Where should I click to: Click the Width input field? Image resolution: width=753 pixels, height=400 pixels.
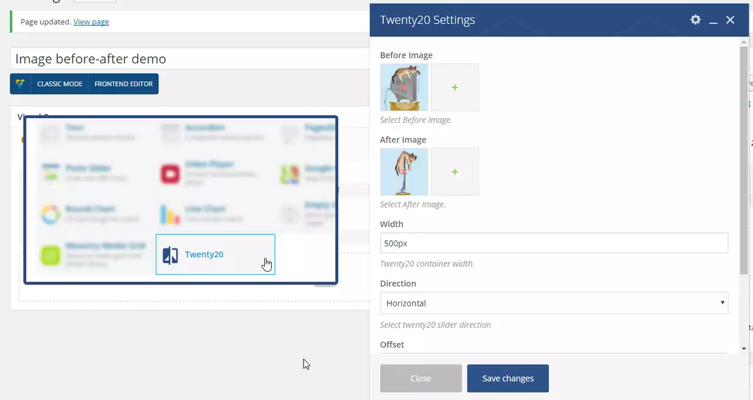coord(554,243)
